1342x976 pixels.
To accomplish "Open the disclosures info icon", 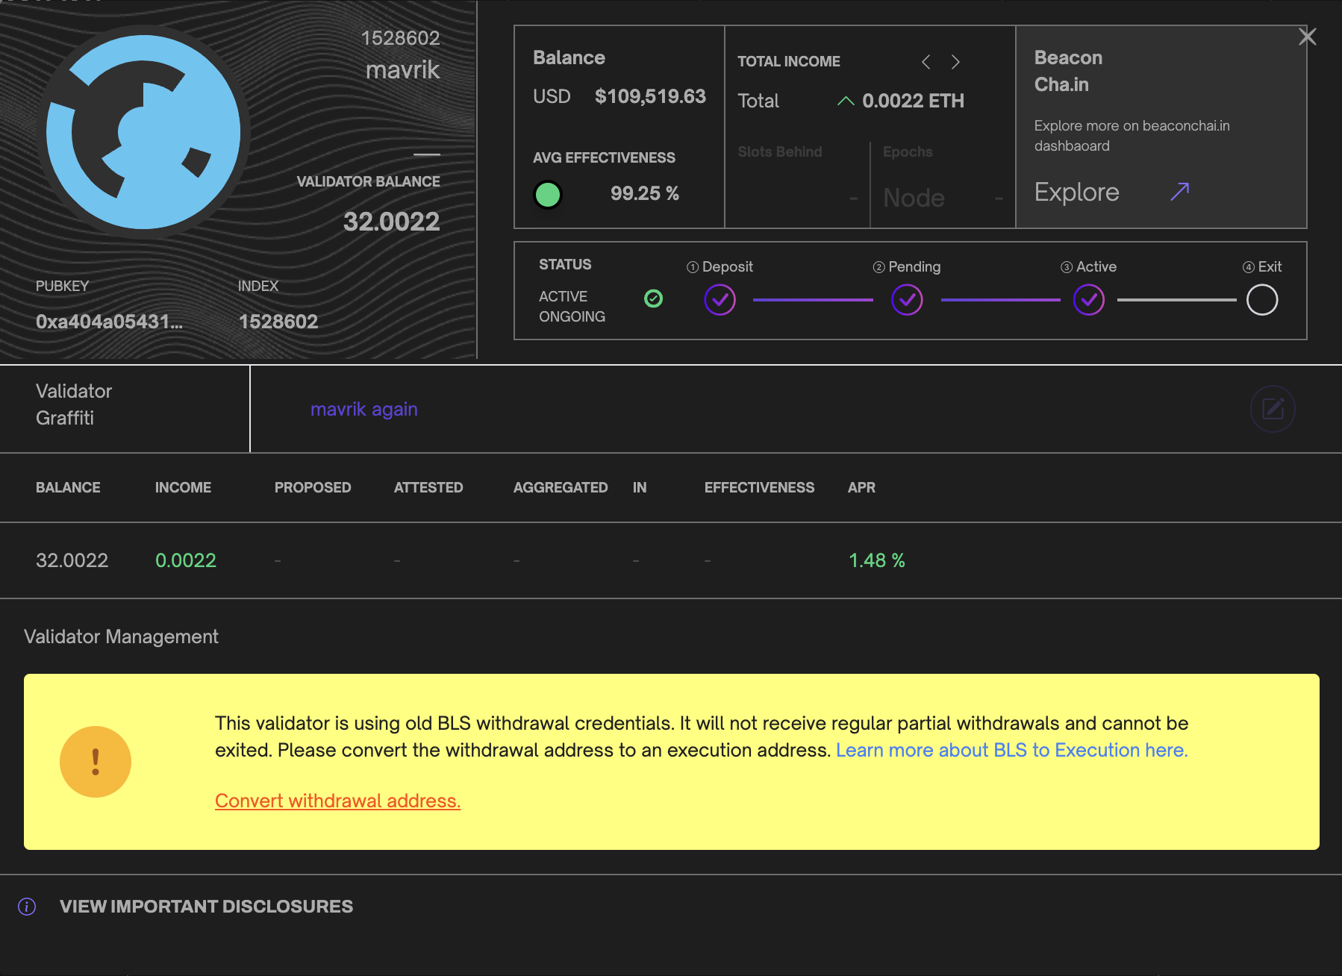I will (27, 907).
